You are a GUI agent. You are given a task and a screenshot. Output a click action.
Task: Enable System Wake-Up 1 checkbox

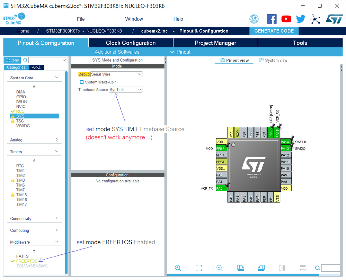[82, 82]
